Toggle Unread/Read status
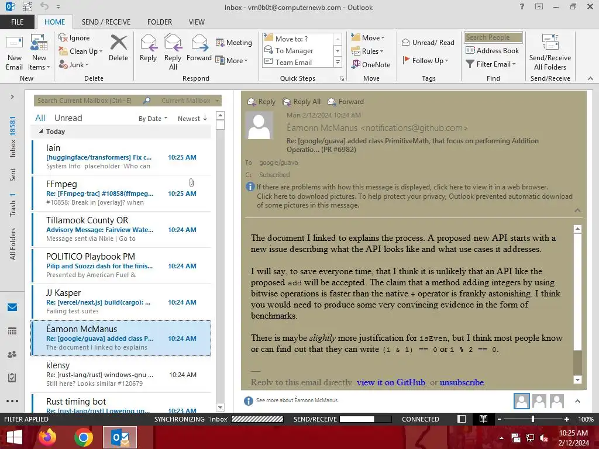599x449 pixels. pos(428,42)
